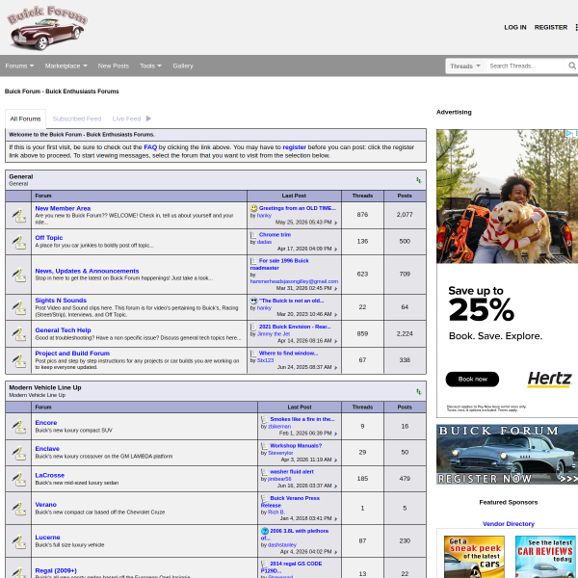
Task: Go to last post arrow for Smokes like a fire
Action: 336,433
